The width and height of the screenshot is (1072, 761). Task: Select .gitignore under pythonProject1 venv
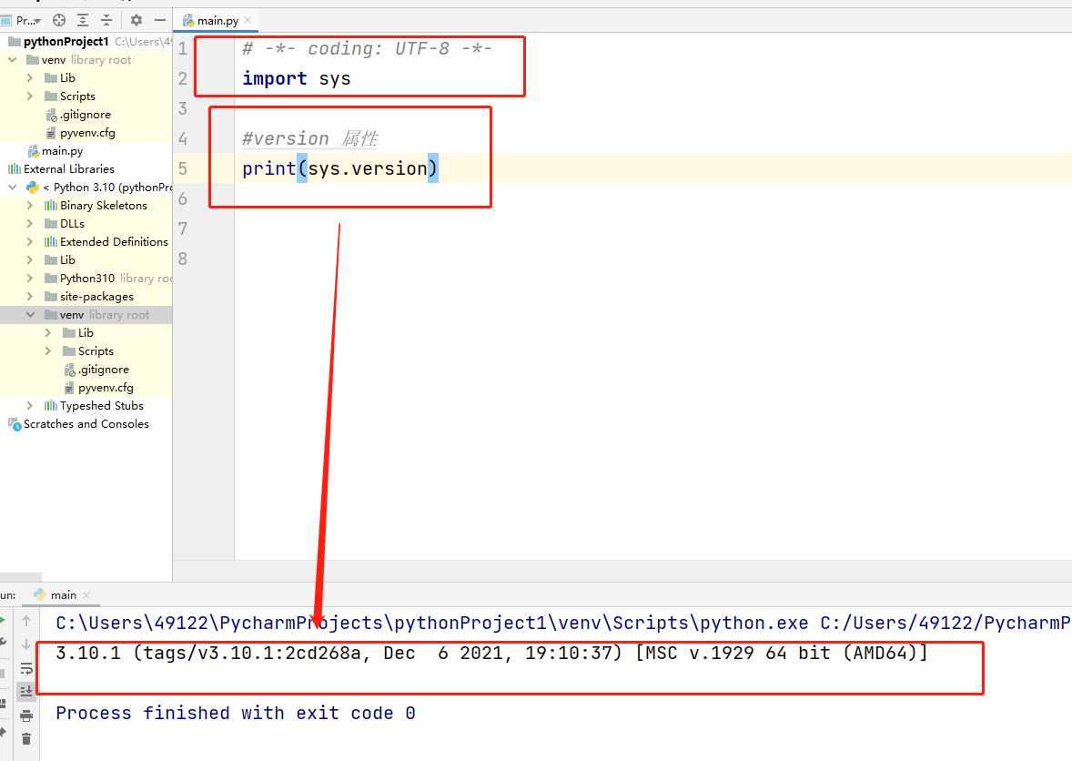pyautogui.click(x=85, y=115)
